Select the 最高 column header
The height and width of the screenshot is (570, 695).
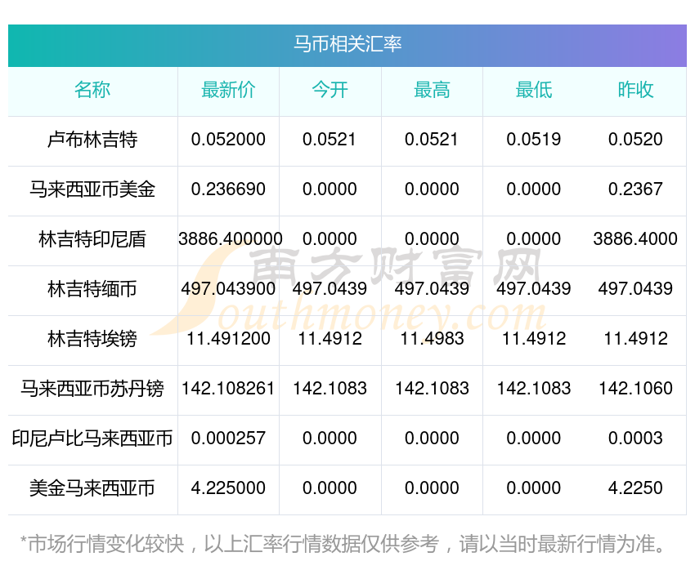432,90
